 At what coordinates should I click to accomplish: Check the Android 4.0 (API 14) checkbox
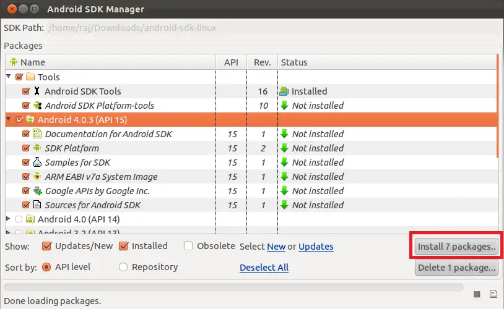coord(19,219)
